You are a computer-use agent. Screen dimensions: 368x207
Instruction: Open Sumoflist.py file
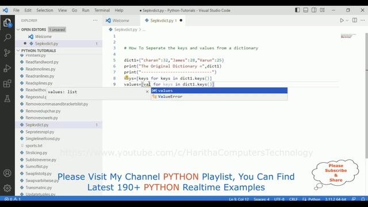tap(37, 167)
